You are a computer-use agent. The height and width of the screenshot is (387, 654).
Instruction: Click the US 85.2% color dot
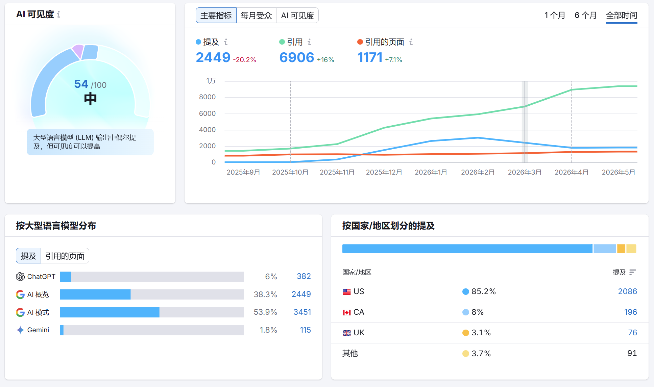(x=466, y=292)
